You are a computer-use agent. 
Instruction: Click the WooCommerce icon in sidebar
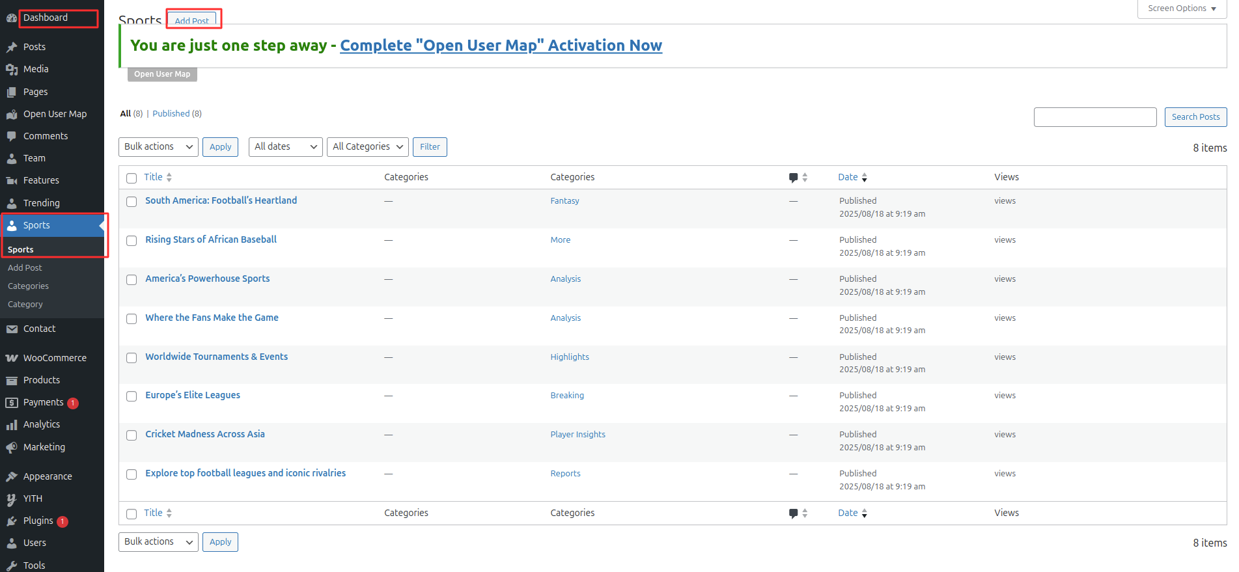[12, 358]
